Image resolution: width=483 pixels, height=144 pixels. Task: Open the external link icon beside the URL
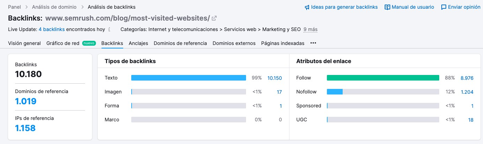point(214,18)
